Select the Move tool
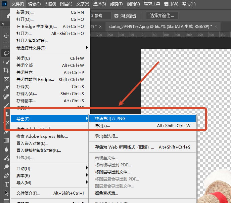This screenshot has width=231, height=203. [x=6, y=36]
